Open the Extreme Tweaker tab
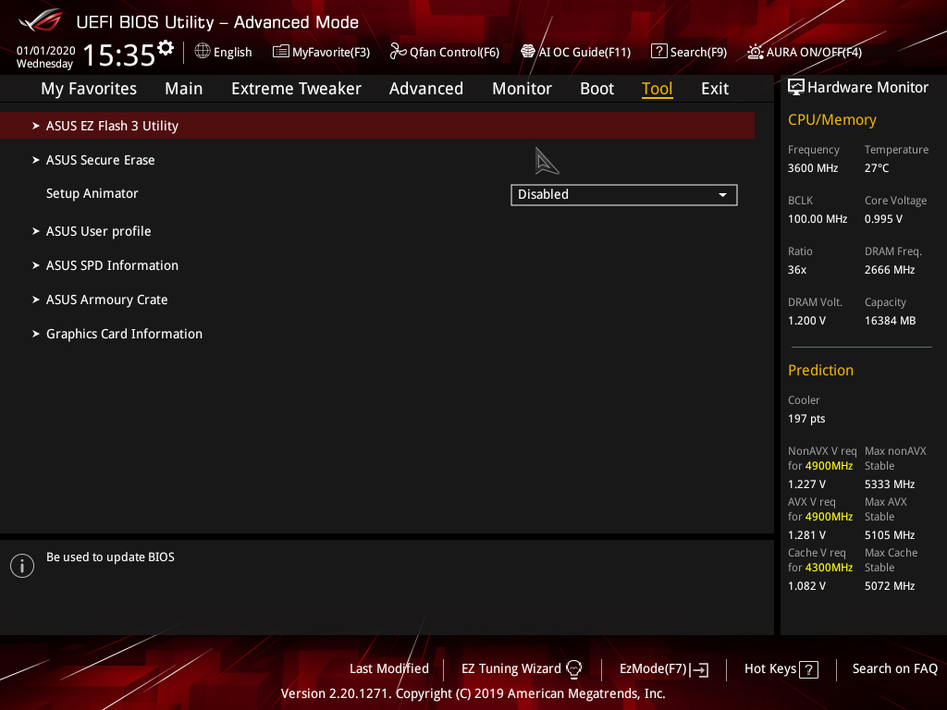 point(296,89)
